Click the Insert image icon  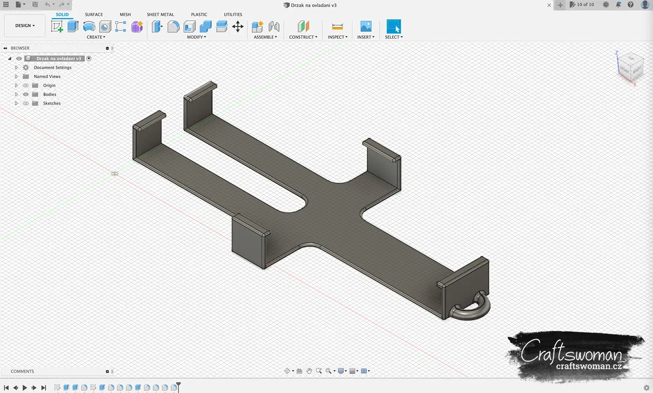(x=366, y=27)
